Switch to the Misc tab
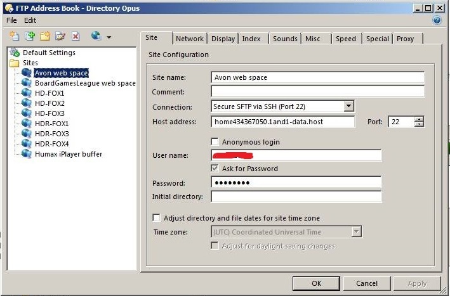The image size is (450, 296). [316, 39]
